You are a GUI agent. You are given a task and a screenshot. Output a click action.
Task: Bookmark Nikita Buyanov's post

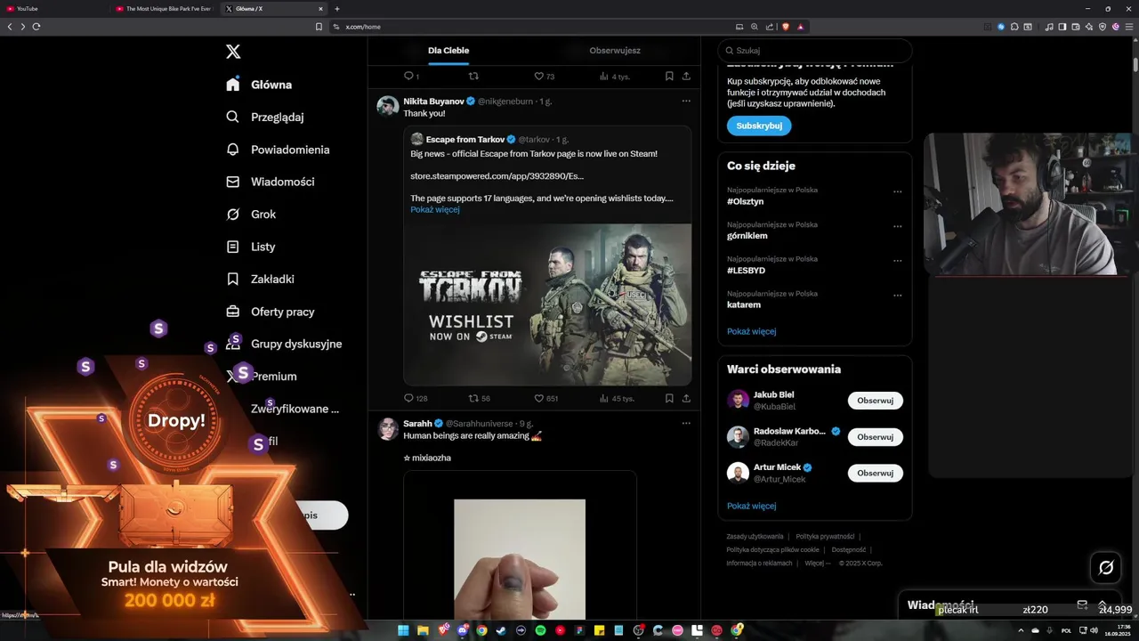(x=669, y=398)
